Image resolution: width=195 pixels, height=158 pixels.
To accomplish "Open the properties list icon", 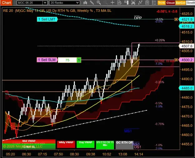I will (x=154, y=2).
